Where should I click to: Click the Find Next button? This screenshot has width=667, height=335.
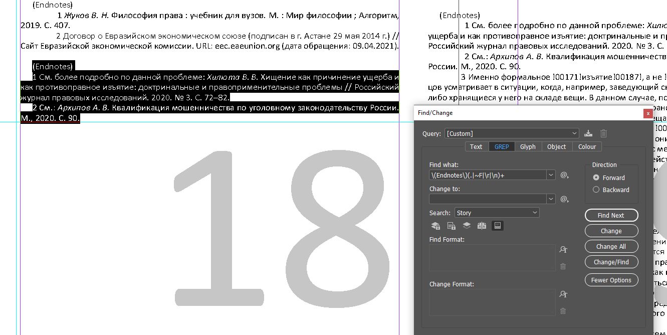[611, 215]
